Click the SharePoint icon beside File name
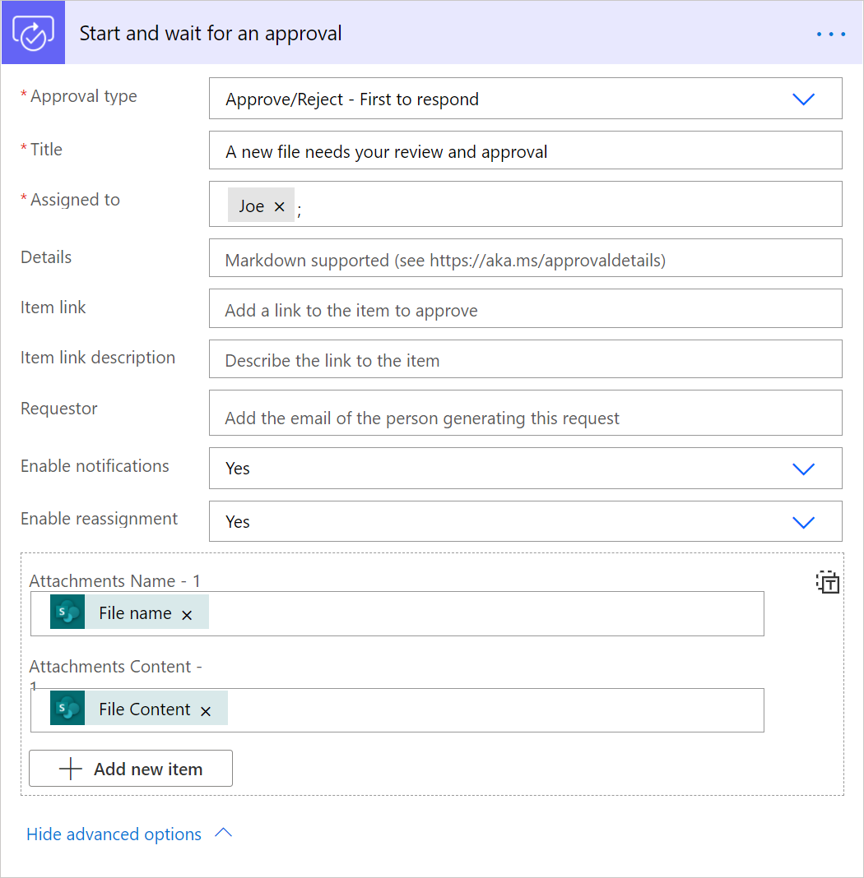This screenshot has width=864, height=878. (x=67, y=612)
